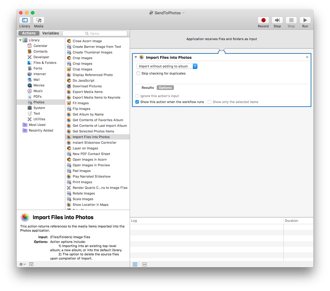Open the SendToPhotos title dropdown chevron
The image size is (330, 291).
tap(183, 13)
